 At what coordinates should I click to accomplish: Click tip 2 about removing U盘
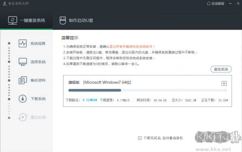[130, 52]
